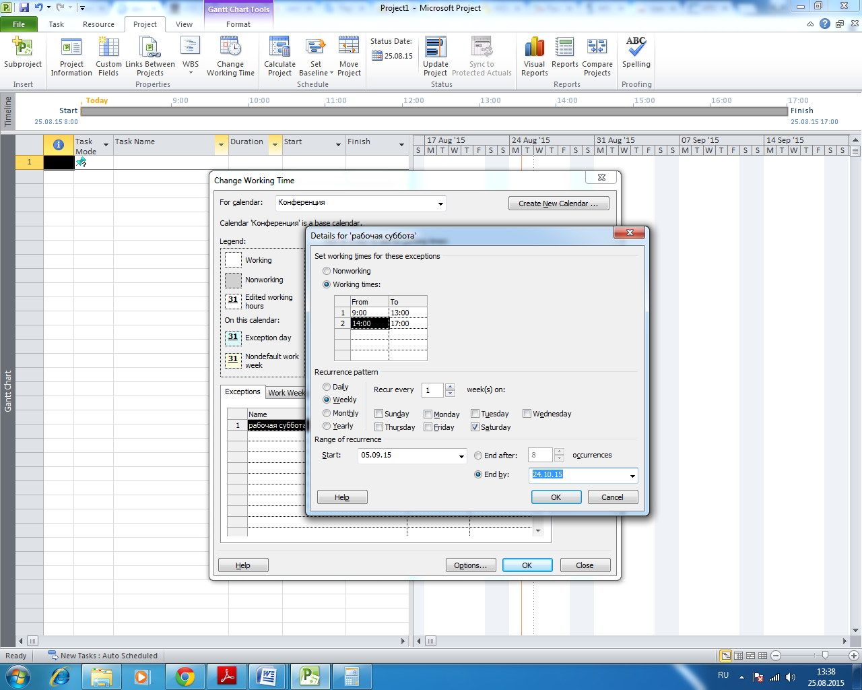The width and height of the screenshot is (862, 690).
Task: Check the Sunday checkbox
Action: [378, 414]
